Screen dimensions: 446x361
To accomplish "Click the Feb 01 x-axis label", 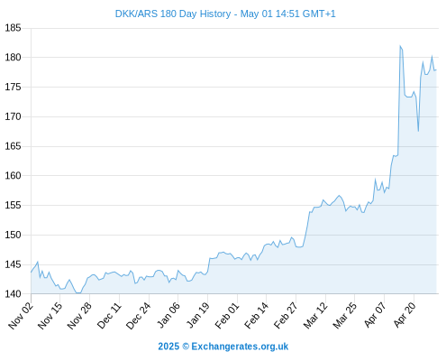I will pyautogui.click(x=227, y=315).
